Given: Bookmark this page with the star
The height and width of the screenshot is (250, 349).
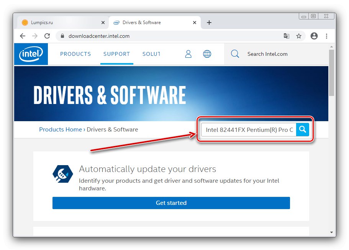Looking at the screenshot, I should [x=299, y=36].
